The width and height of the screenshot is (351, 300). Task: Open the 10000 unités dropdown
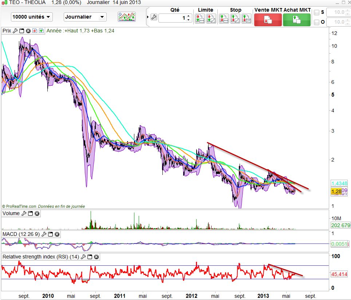pos(32,17)
